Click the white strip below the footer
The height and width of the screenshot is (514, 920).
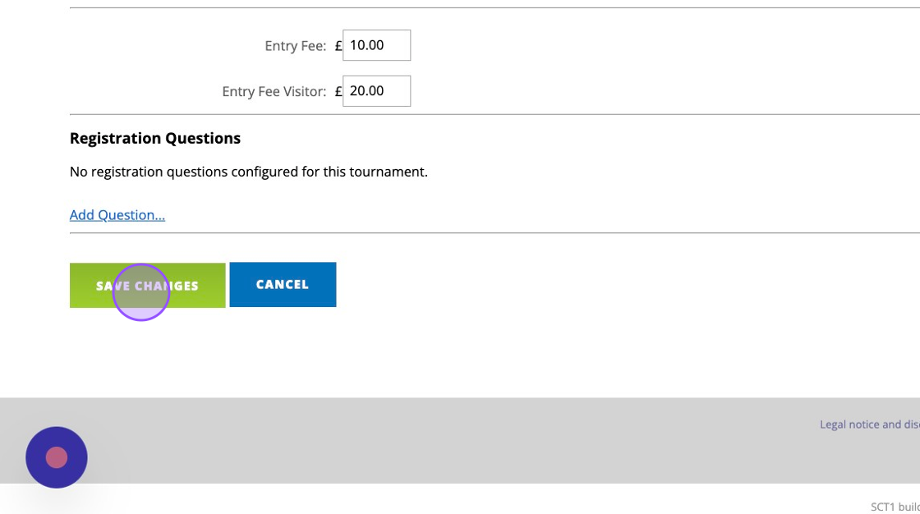(493, 499)
